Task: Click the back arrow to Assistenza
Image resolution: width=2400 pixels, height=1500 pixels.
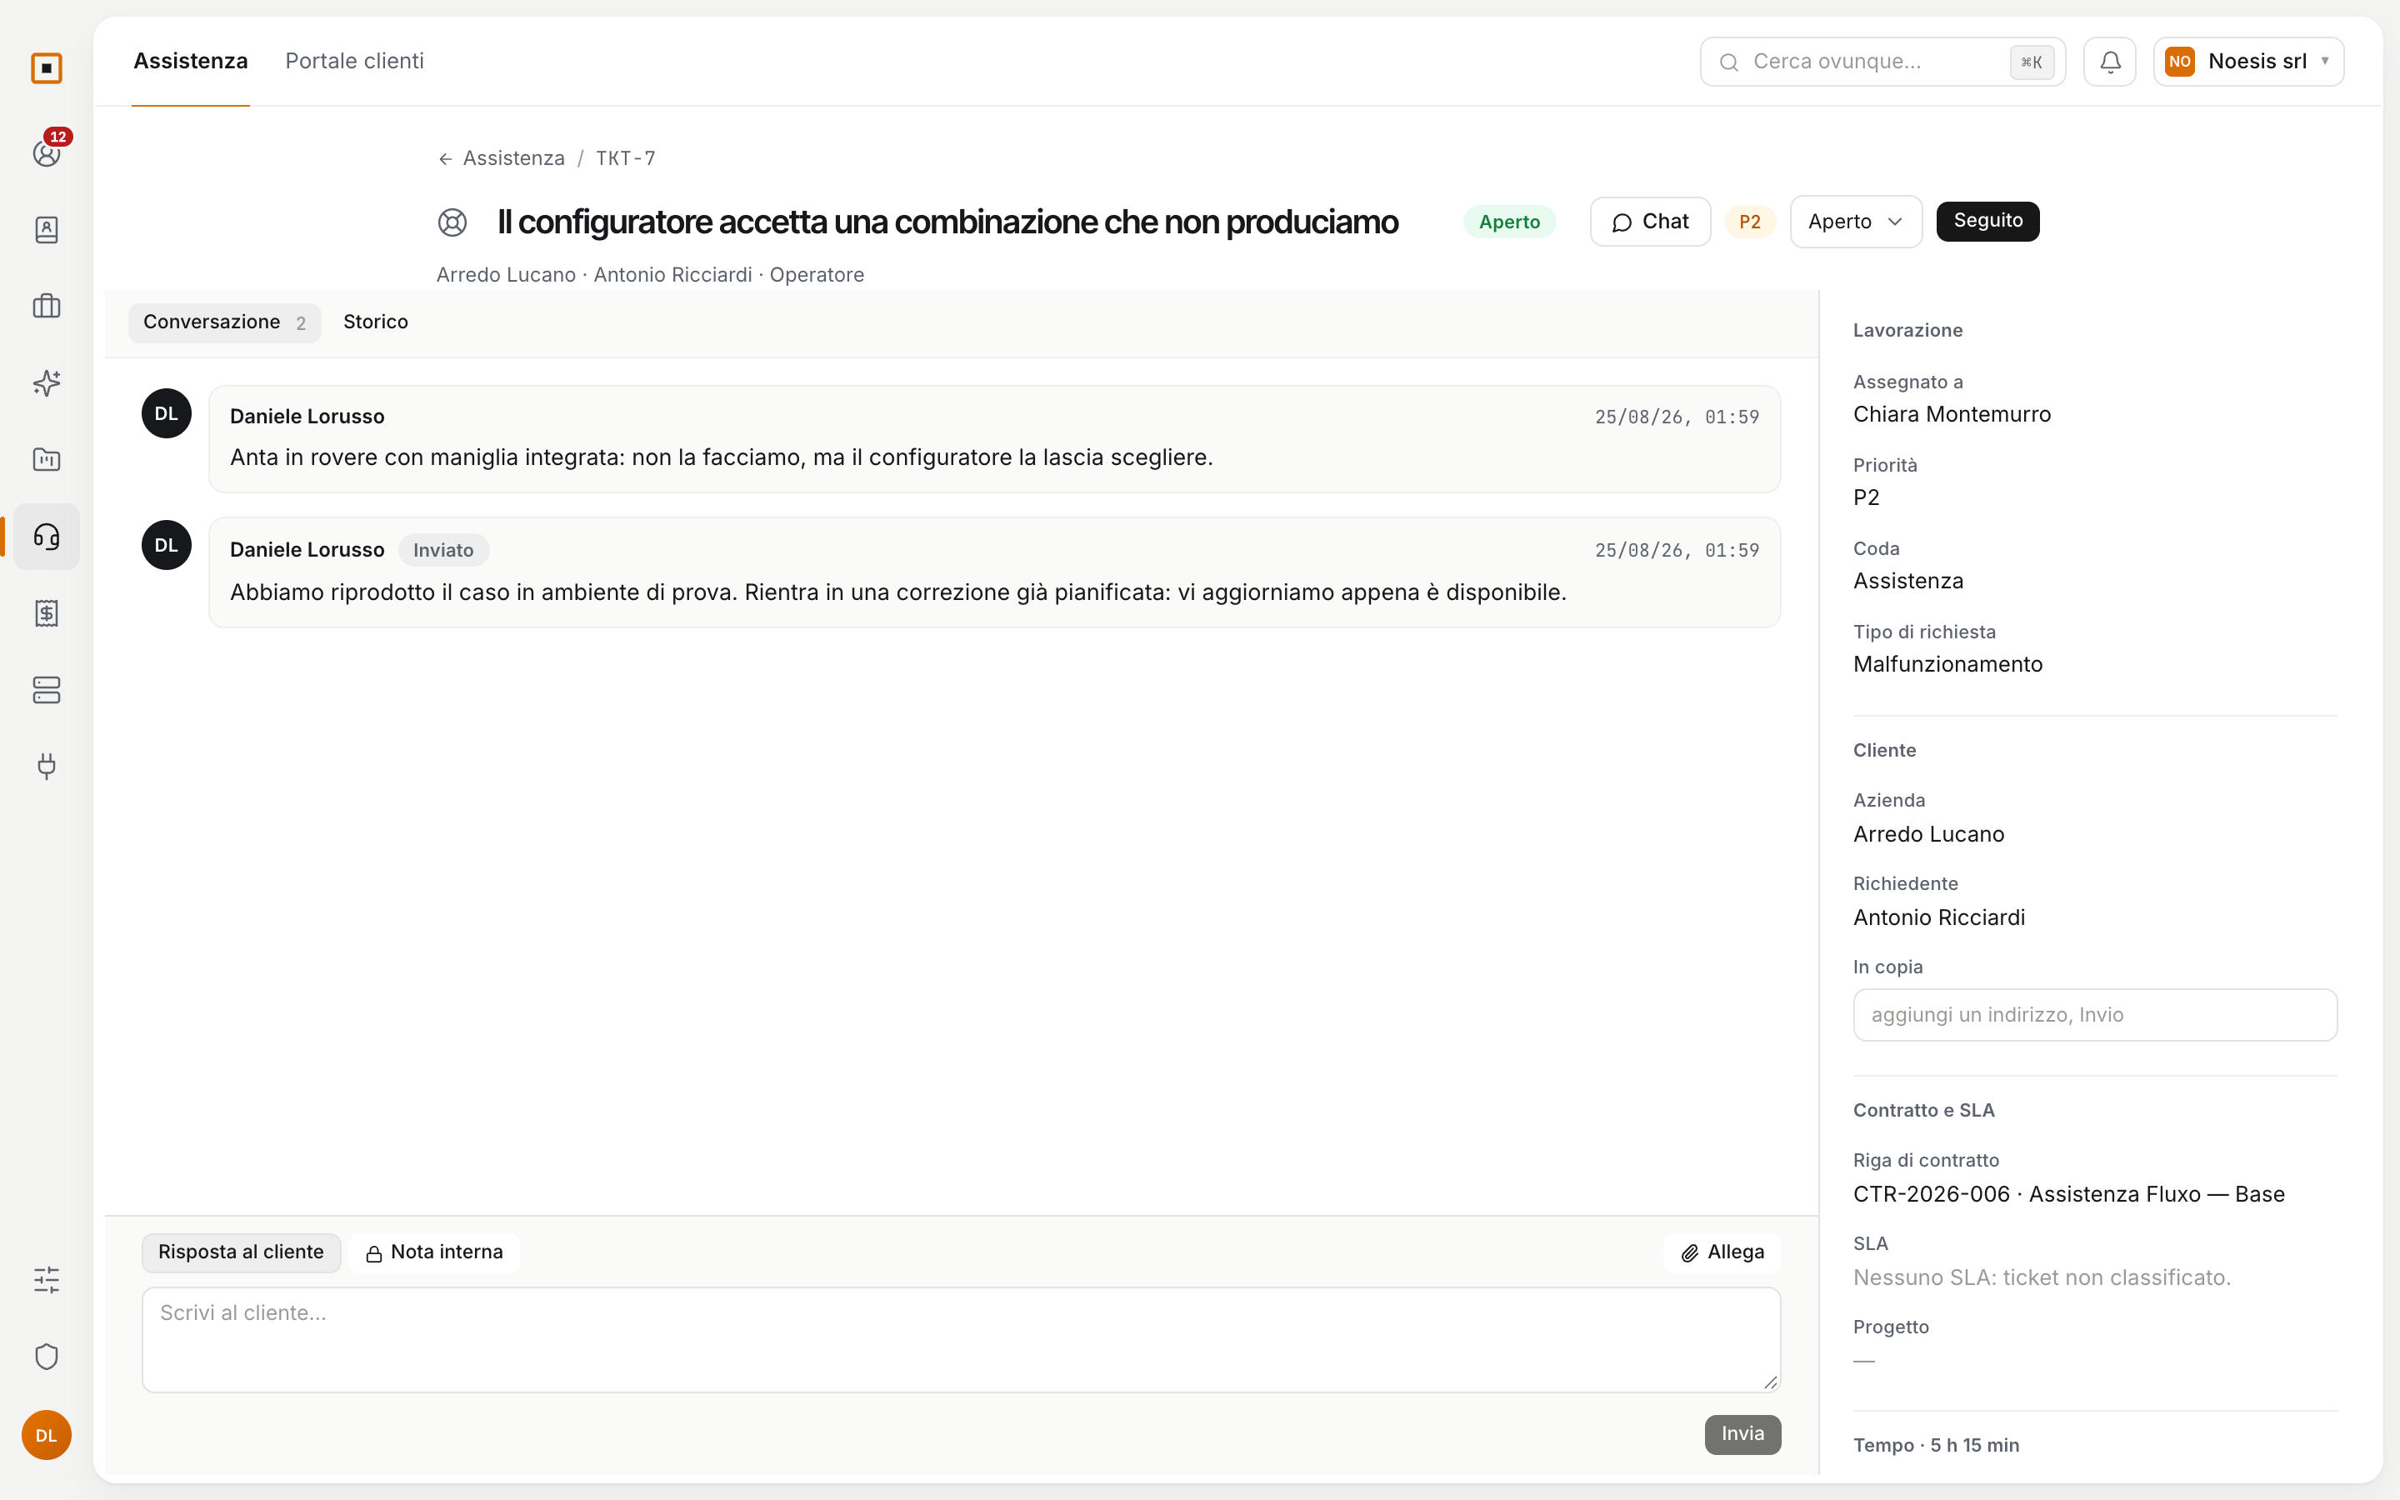Action: coord(445,158)
